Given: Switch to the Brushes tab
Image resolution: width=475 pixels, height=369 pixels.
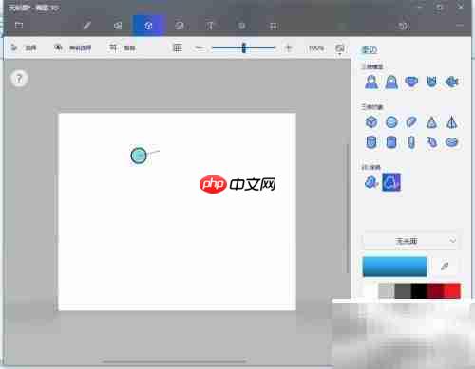Looking at the screenshot, I should coord(86,26).
